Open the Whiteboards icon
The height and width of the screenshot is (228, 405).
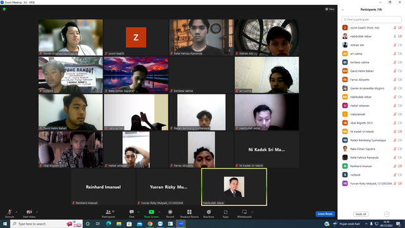click(244, 213)
